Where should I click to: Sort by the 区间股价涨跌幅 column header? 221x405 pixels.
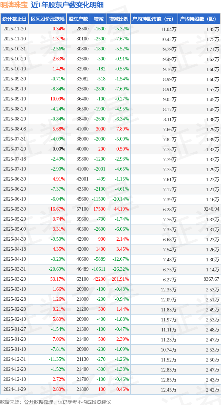47,19
